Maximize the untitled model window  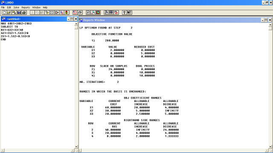pos(72,19)
